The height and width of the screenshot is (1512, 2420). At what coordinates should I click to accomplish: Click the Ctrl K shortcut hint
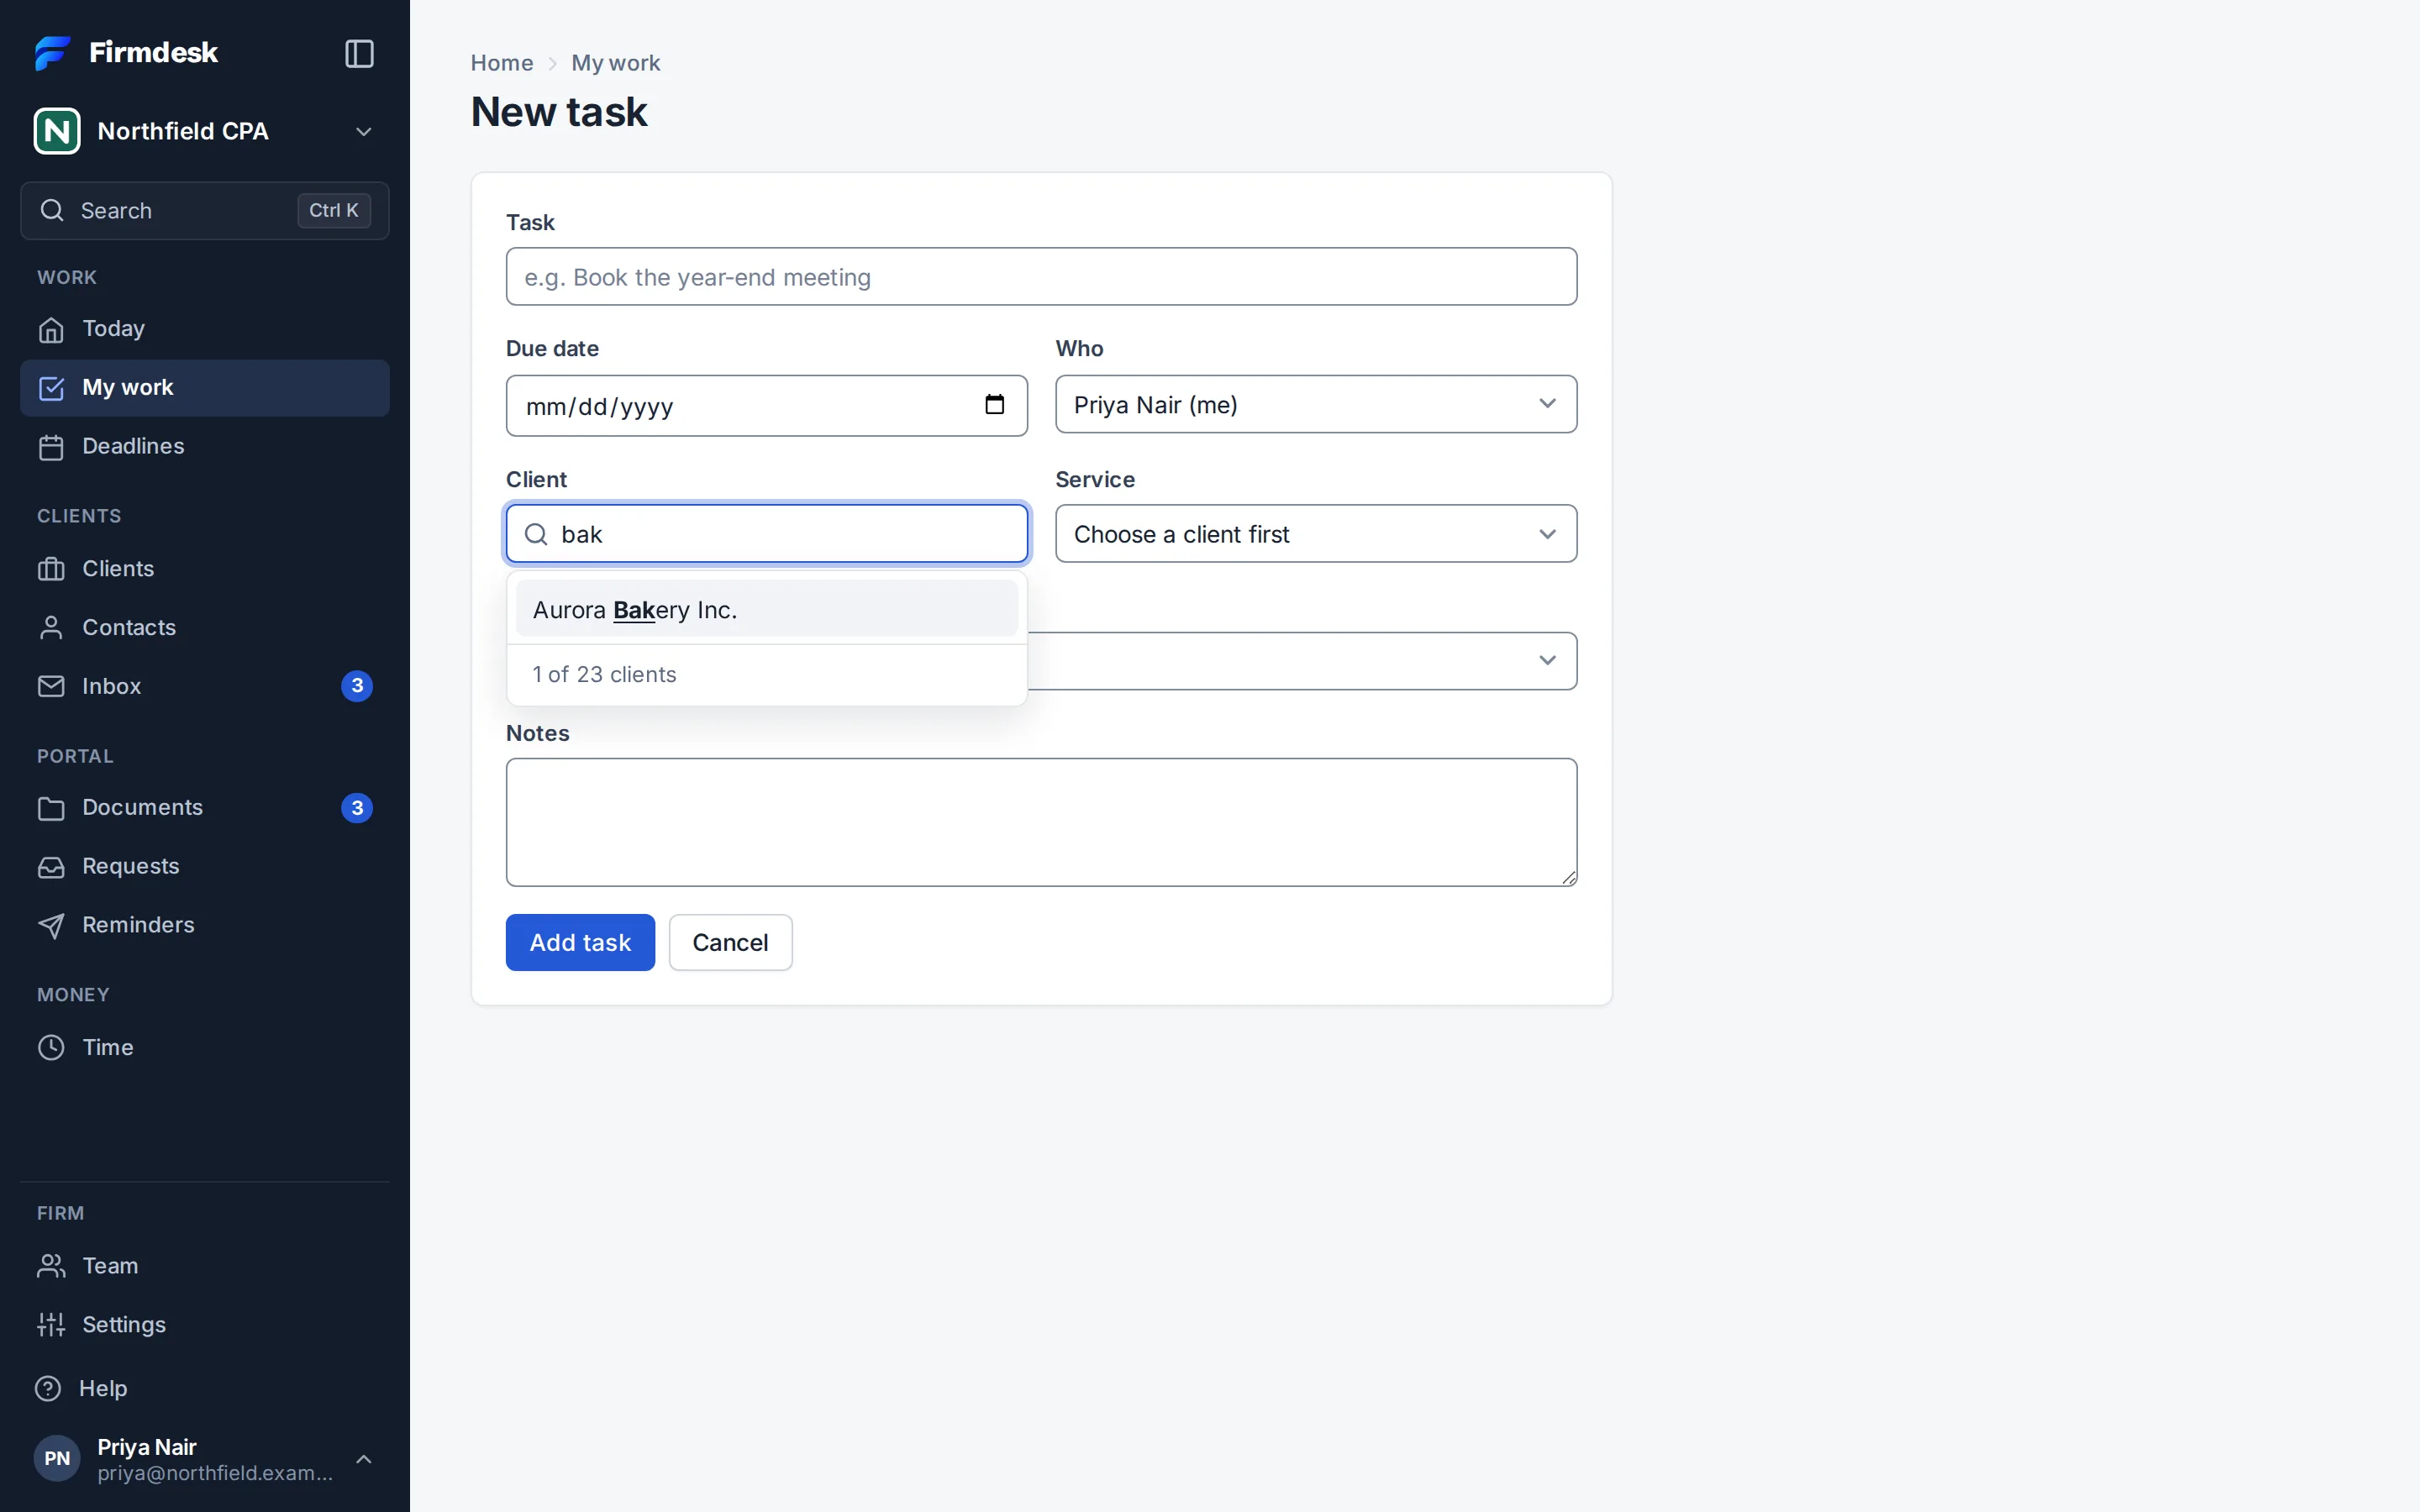click(334, 211)
